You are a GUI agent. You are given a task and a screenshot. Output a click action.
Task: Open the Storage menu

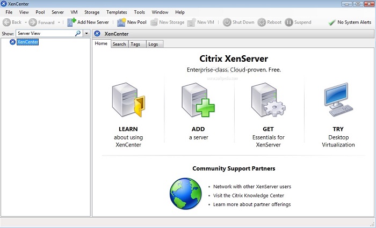(92, 12)
